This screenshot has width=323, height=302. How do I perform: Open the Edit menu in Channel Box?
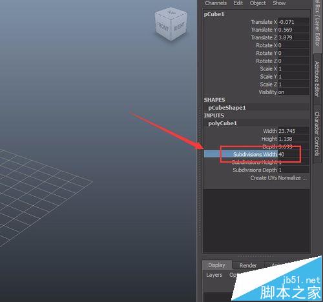coord(238,3)
